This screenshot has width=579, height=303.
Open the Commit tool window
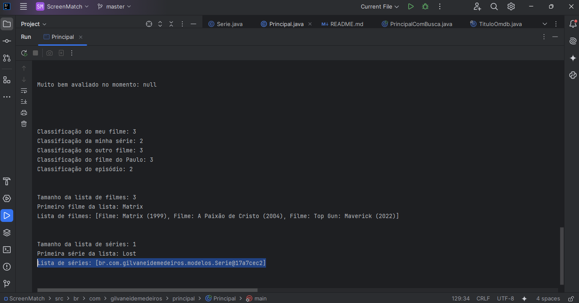coord(7,41)
